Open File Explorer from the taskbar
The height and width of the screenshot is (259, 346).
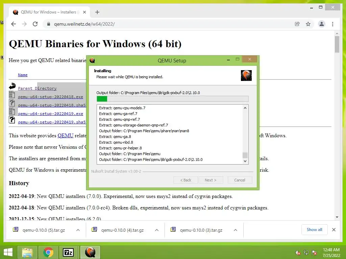click(x=27, y=252)
